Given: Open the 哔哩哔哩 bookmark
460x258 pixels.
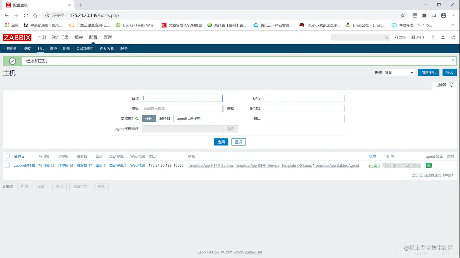Looking at the screenshot, I should pos(412,25).
